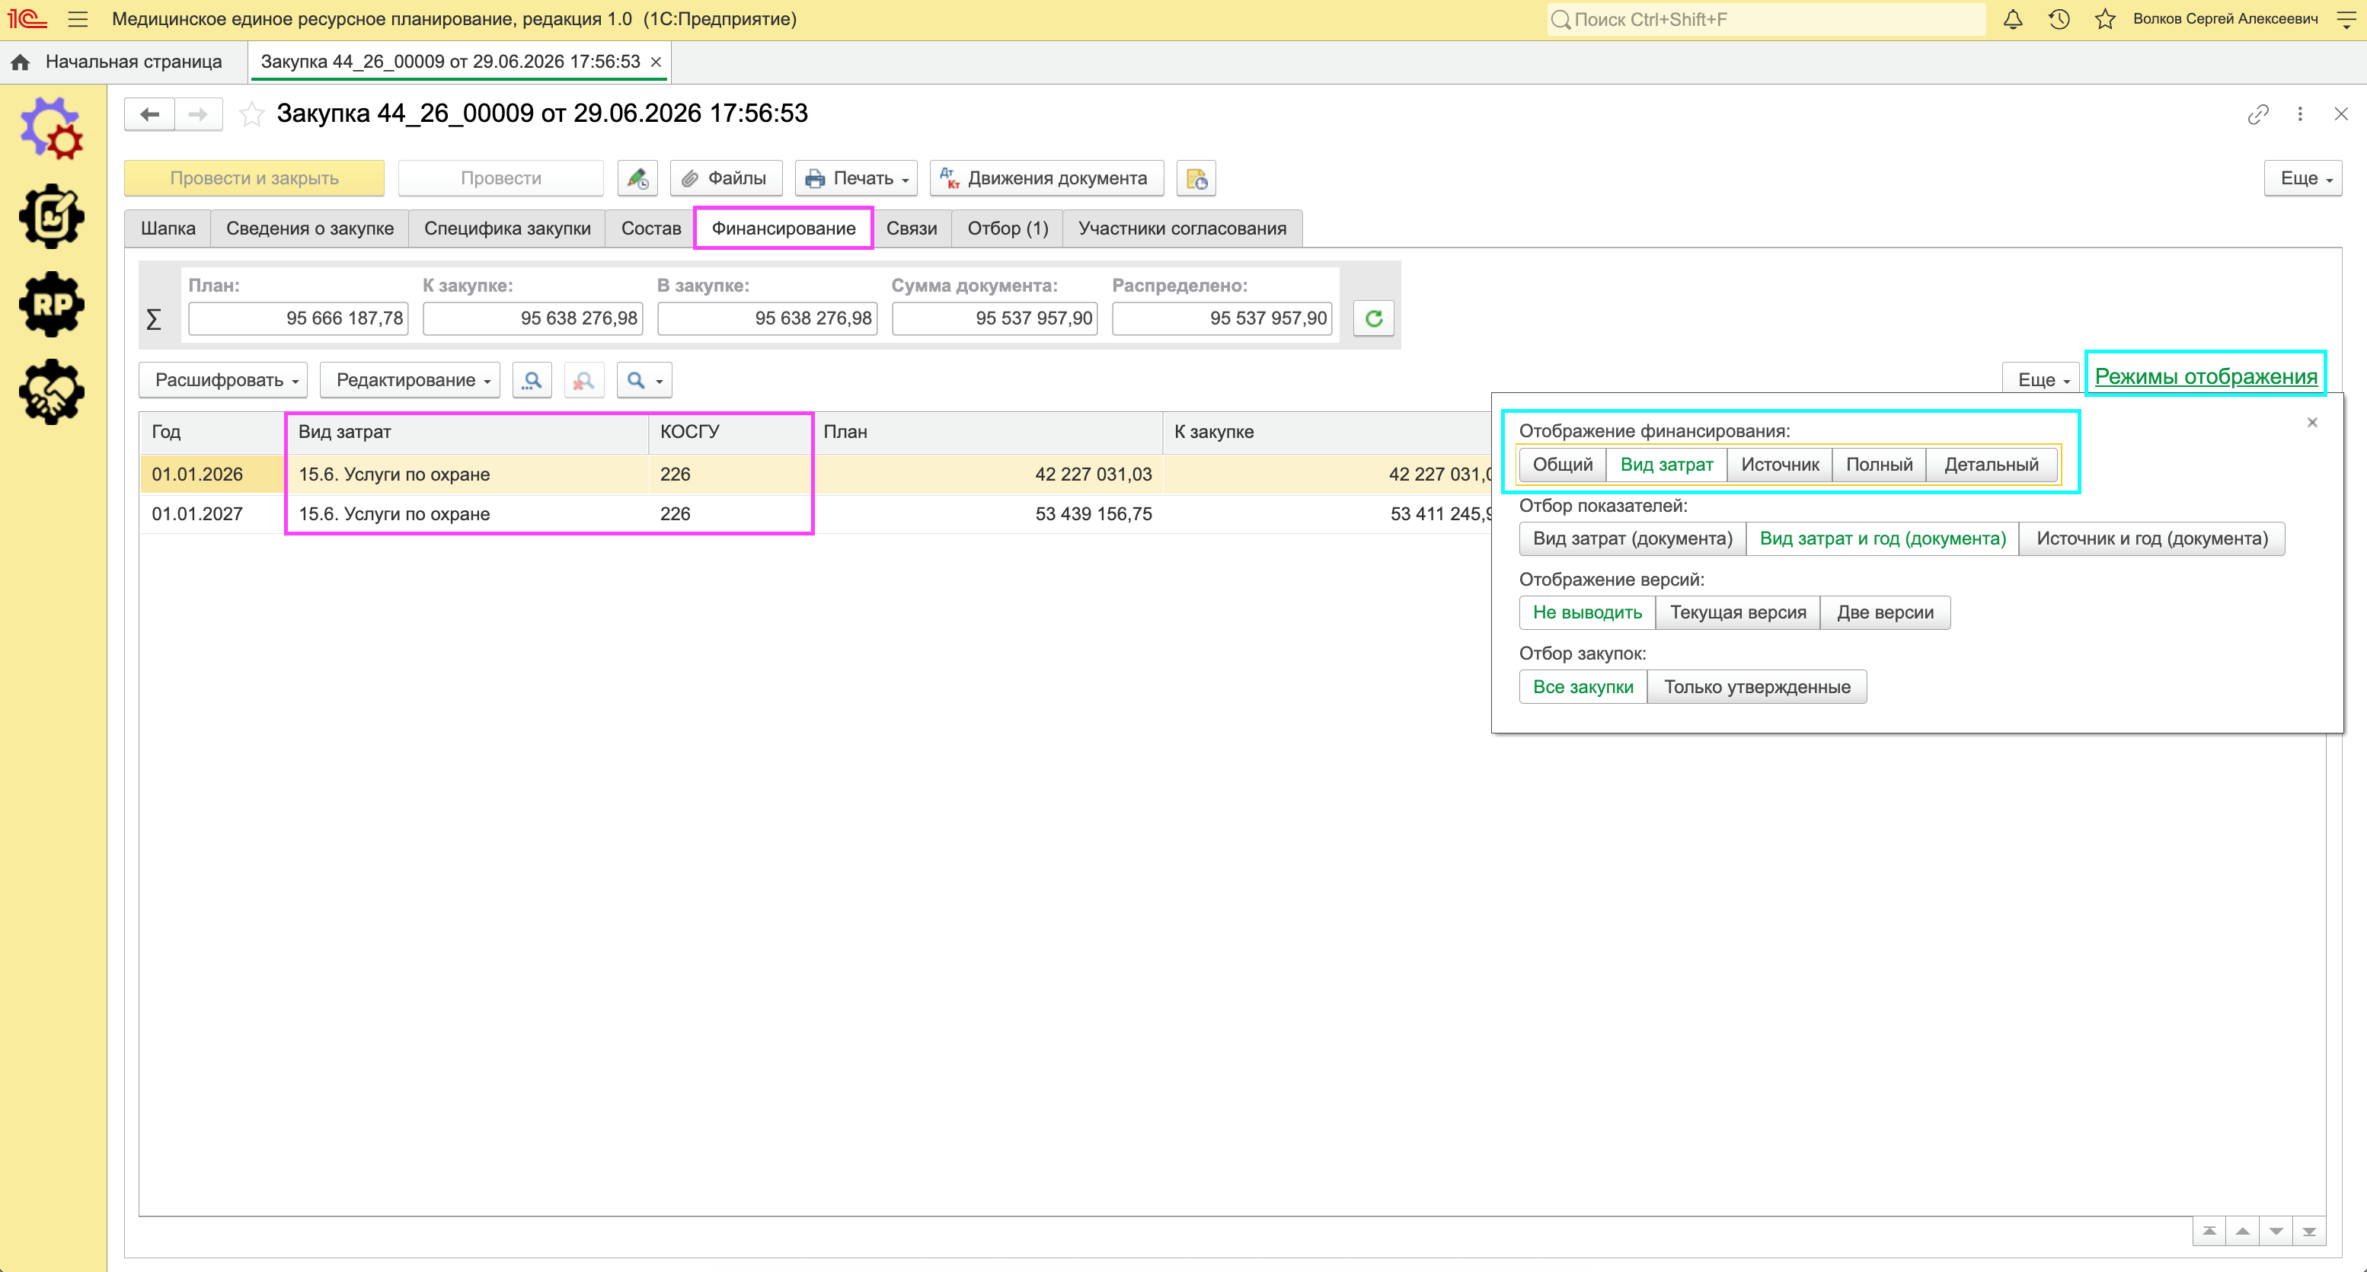Open the 1C main menu hamburger icon
Viewport: 2367px width, 1272px height.
tap(78, 19)
